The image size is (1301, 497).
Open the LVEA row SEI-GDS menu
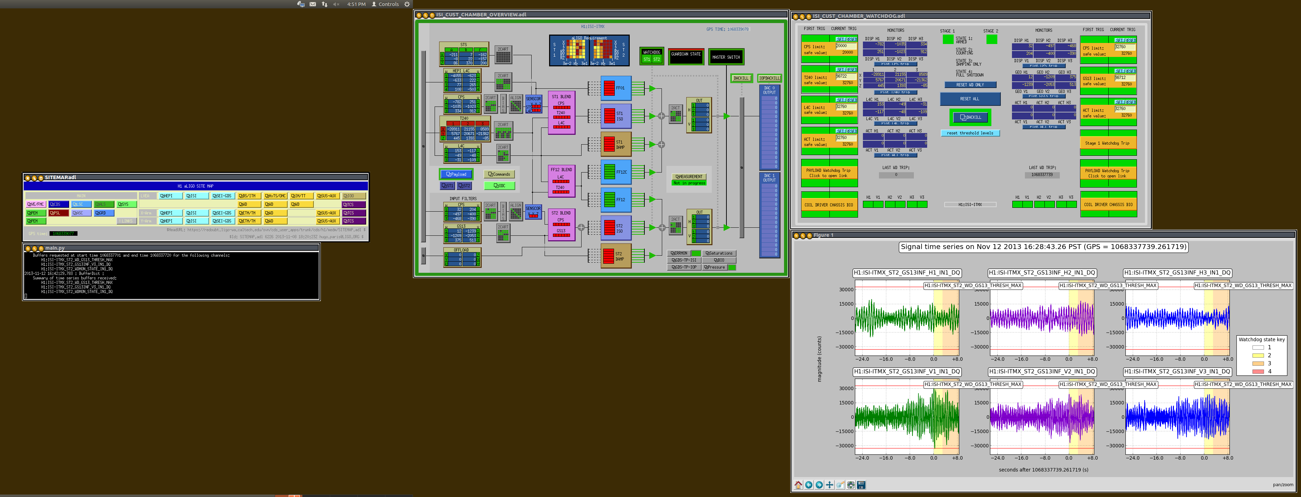[223, 196]
